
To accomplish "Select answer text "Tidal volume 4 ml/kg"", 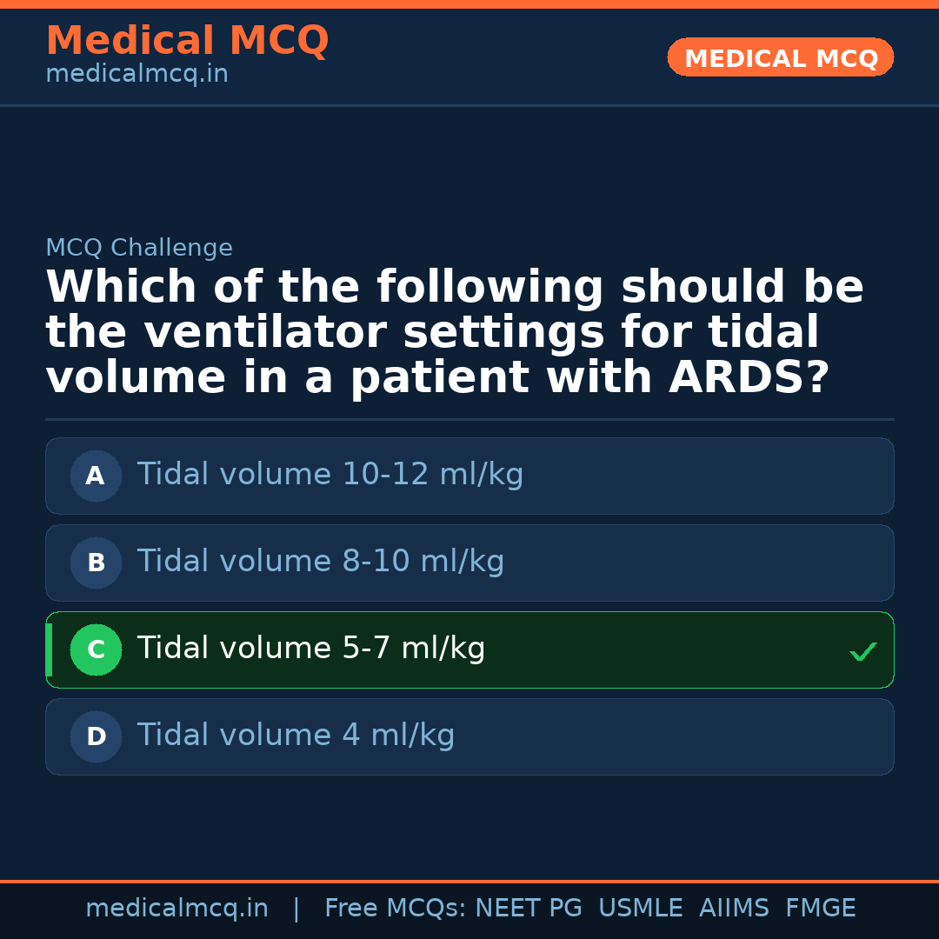I will pos(296,736).
